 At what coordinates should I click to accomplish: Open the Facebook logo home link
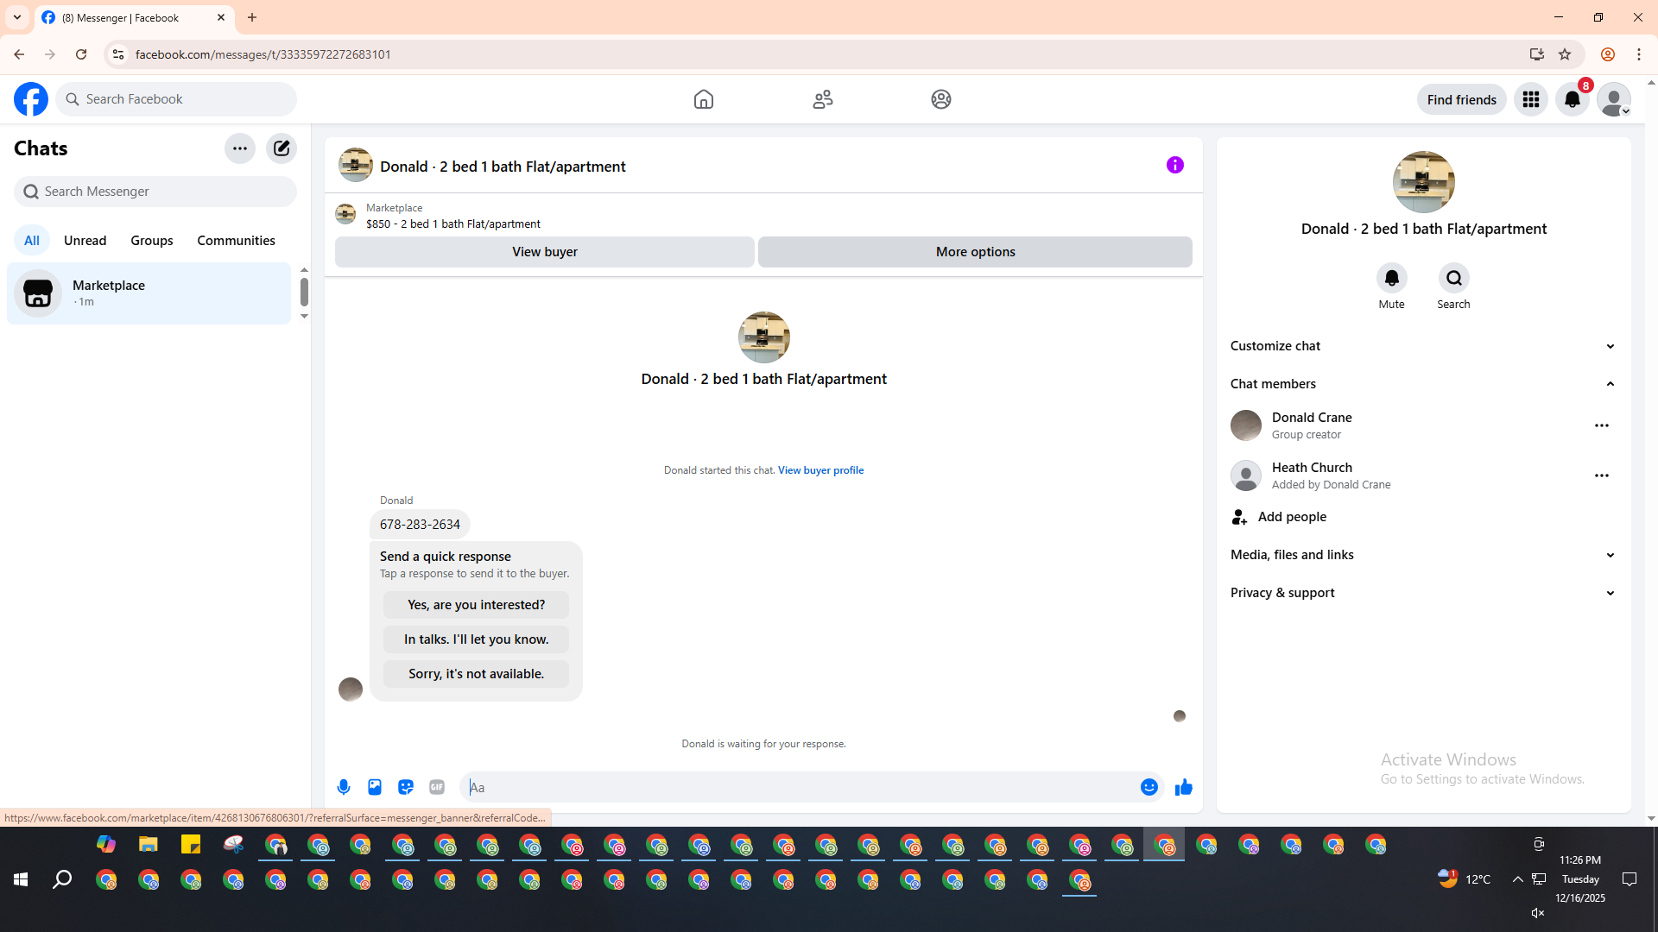31,99
